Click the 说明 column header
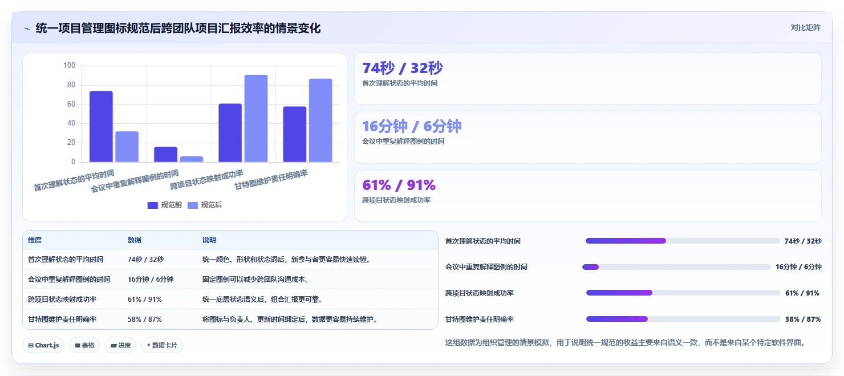844x376 pixels. click(209, 240)
